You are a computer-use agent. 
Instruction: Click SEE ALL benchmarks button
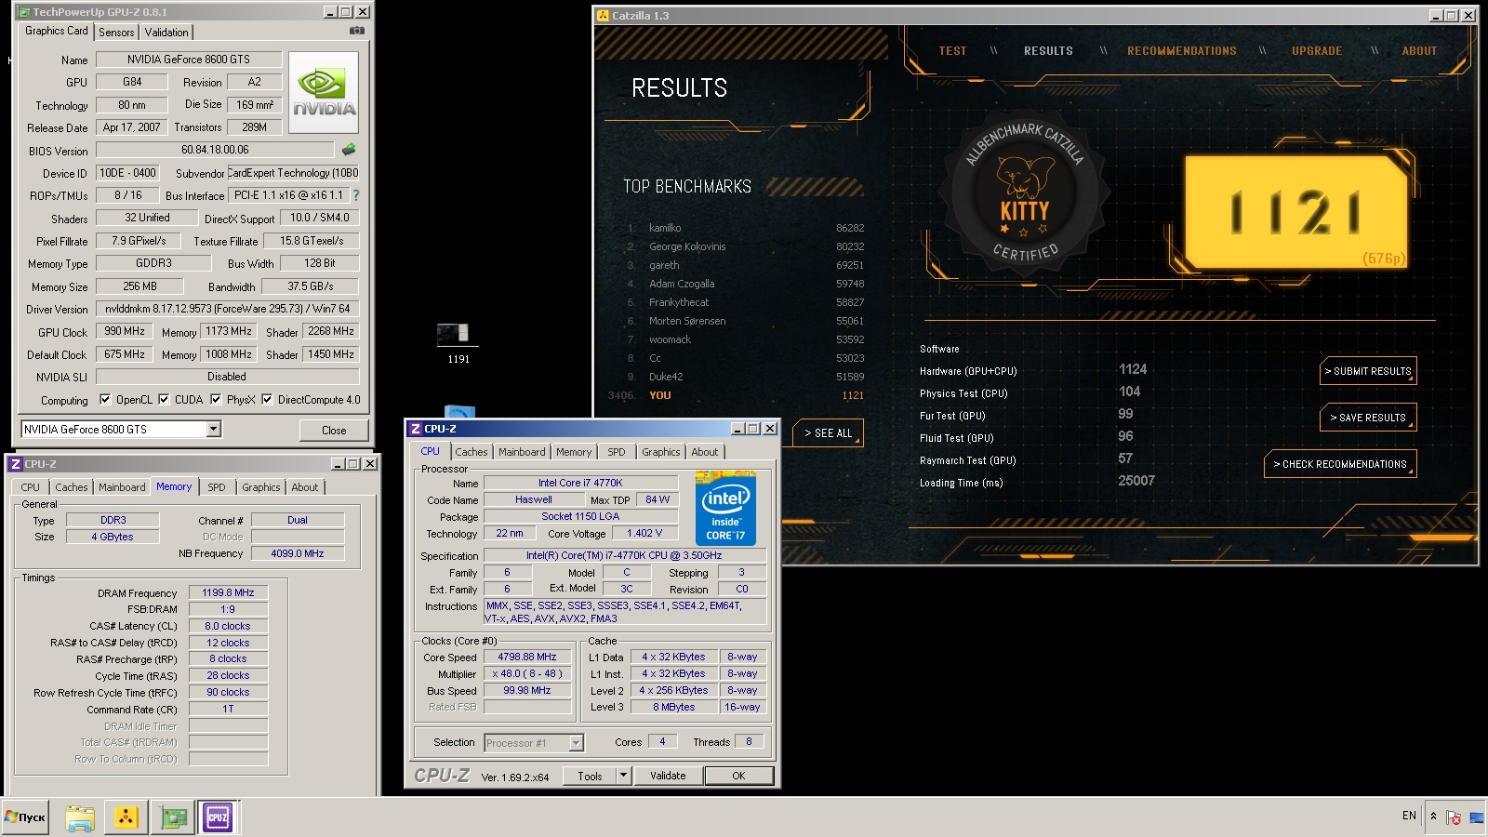pos(828,433)
